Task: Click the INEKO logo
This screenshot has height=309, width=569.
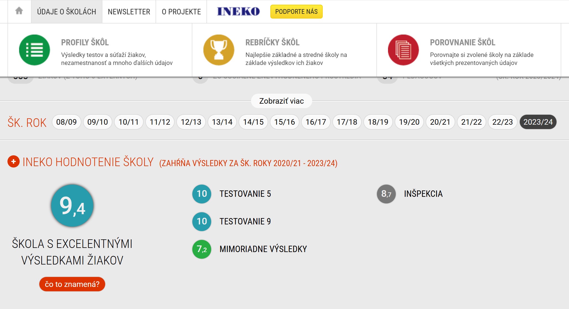Action: pyautogui.click(x=239, y=11)
